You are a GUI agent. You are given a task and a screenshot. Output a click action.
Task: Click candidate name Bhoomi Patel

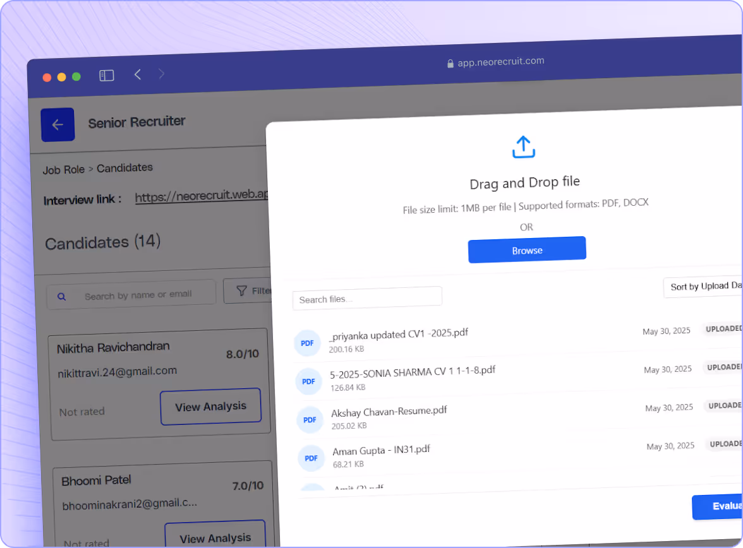pyautogui.click(x=96, y=480)
